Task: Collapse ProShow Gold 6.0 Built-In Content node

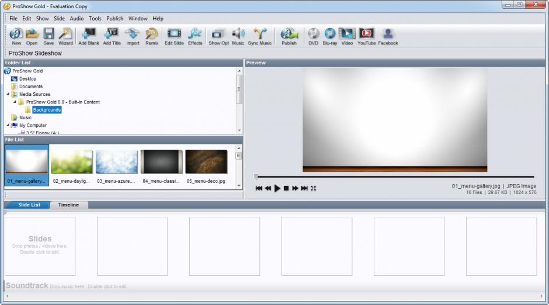Action: (x=15, y=102)
